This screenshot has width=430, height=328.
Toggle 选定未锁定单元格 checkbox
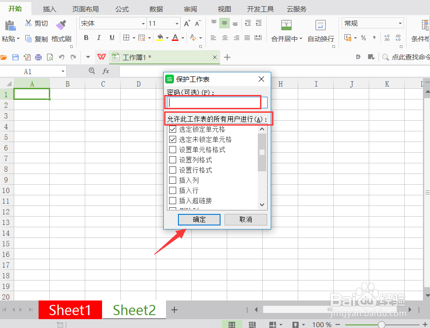(173, 139)
